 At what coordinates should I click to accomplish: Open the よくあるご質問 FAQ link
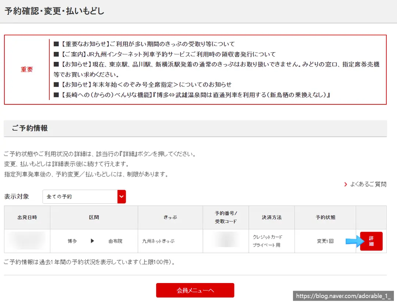(x=368, y=184)
